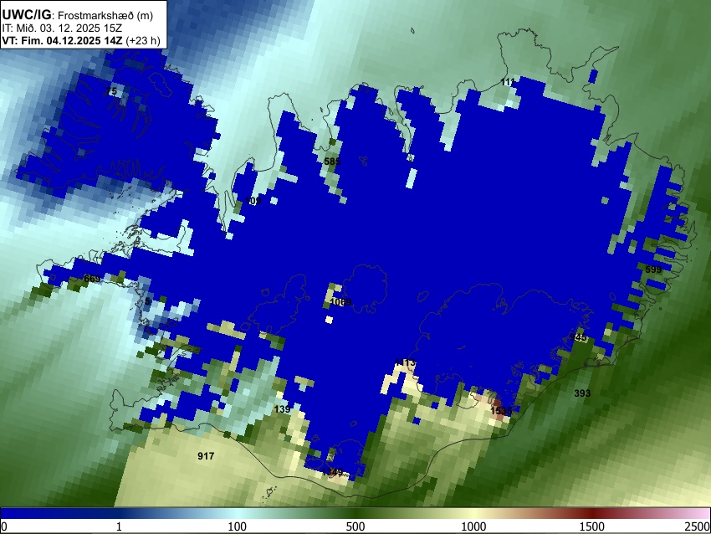Screen dimensions: 711x534
Task: Click the map value 599 on the east coast
Action: 653,270
